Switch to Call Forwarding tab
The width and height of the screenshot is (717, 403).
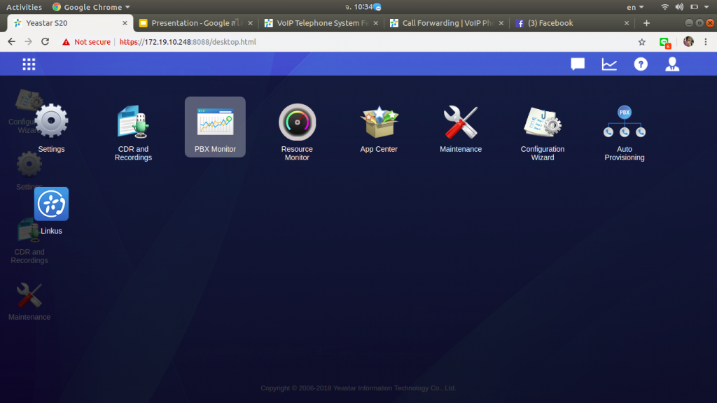click(447, 23)
